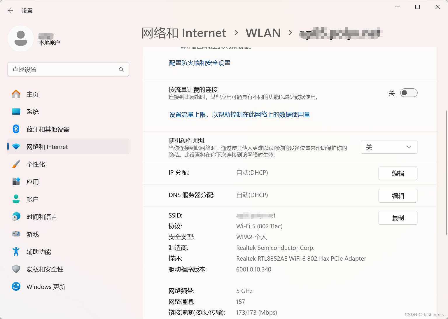Open 系统 settings in the sidebar
Screen dimensions: 448x319
click(33, 112)
